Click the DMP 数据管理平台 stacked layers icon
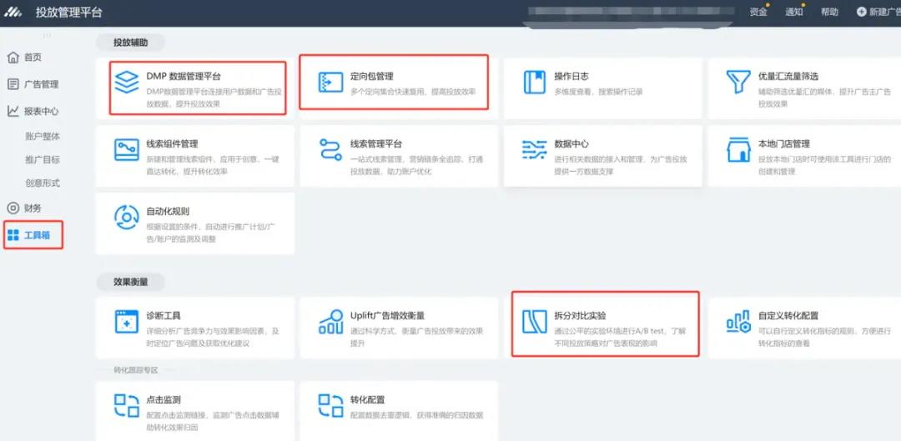 pos(127,82)
